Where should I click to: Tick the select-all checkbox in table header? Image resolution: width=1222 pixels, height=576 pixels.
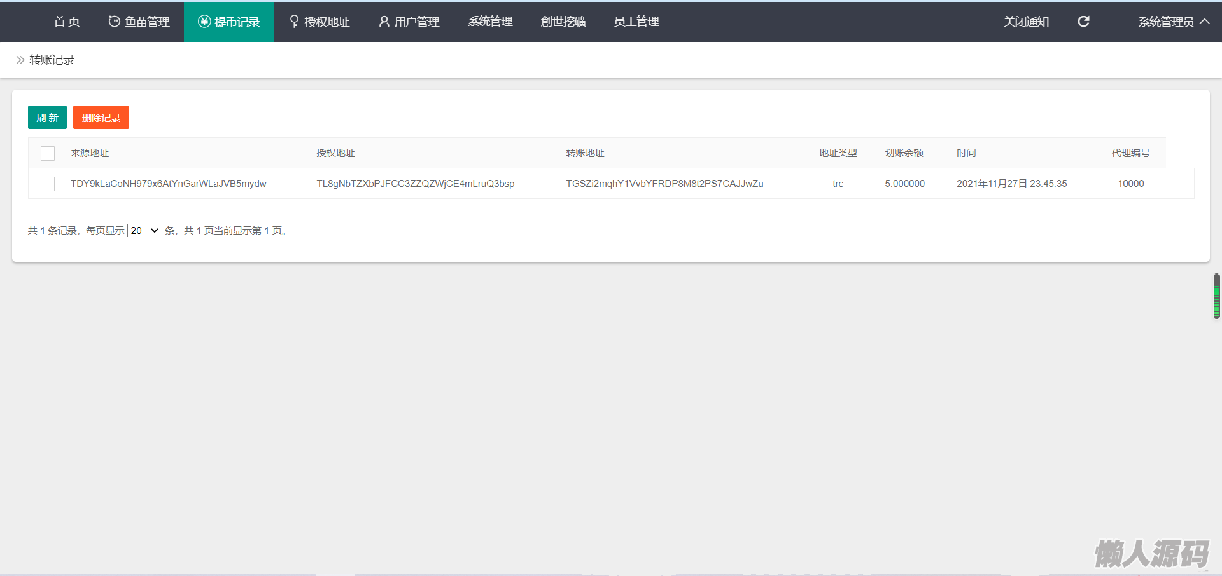coord(48,153)
